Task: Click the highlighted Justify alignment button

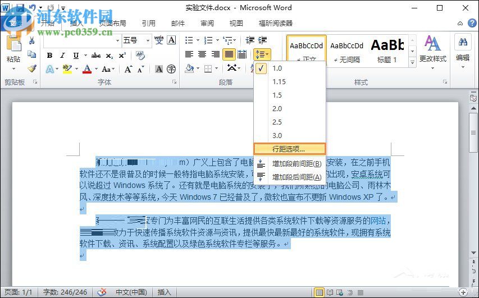Action: point(229,54)
